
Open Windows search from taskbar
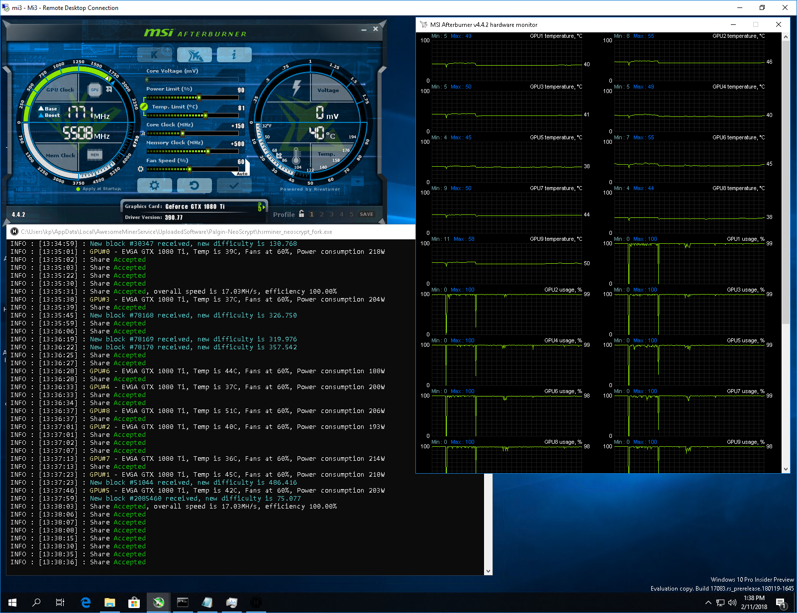tap(36, 603)
